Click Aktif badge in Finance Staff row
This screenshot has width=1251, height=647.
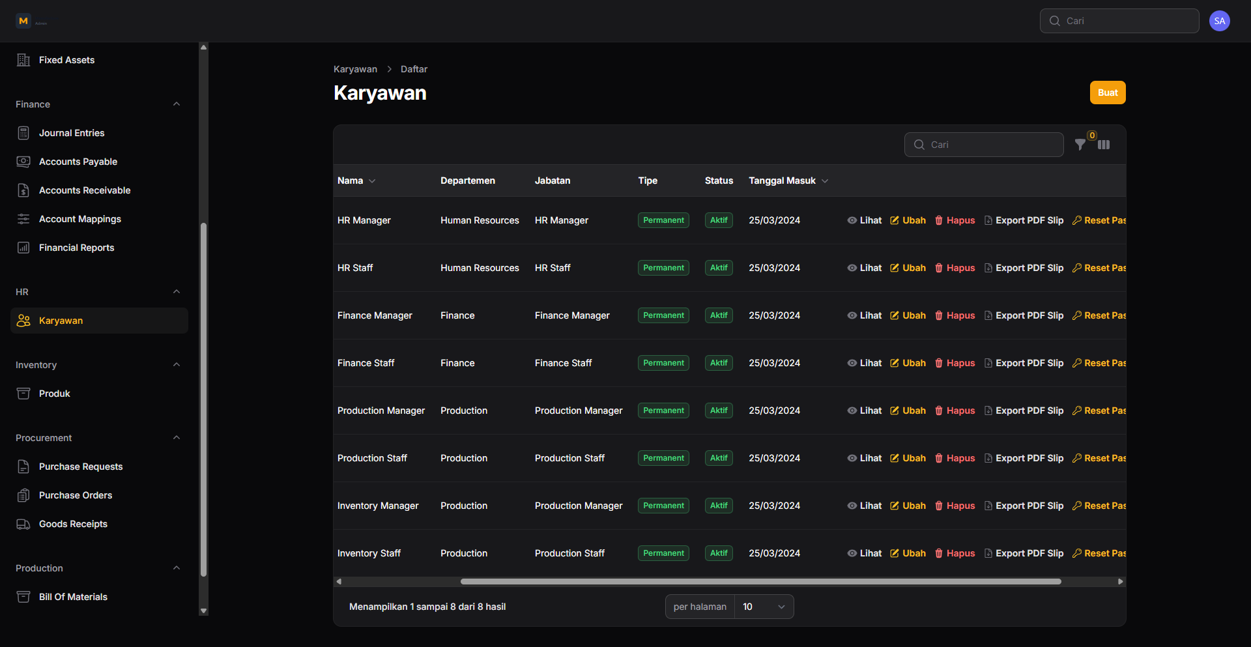(719, 363)
